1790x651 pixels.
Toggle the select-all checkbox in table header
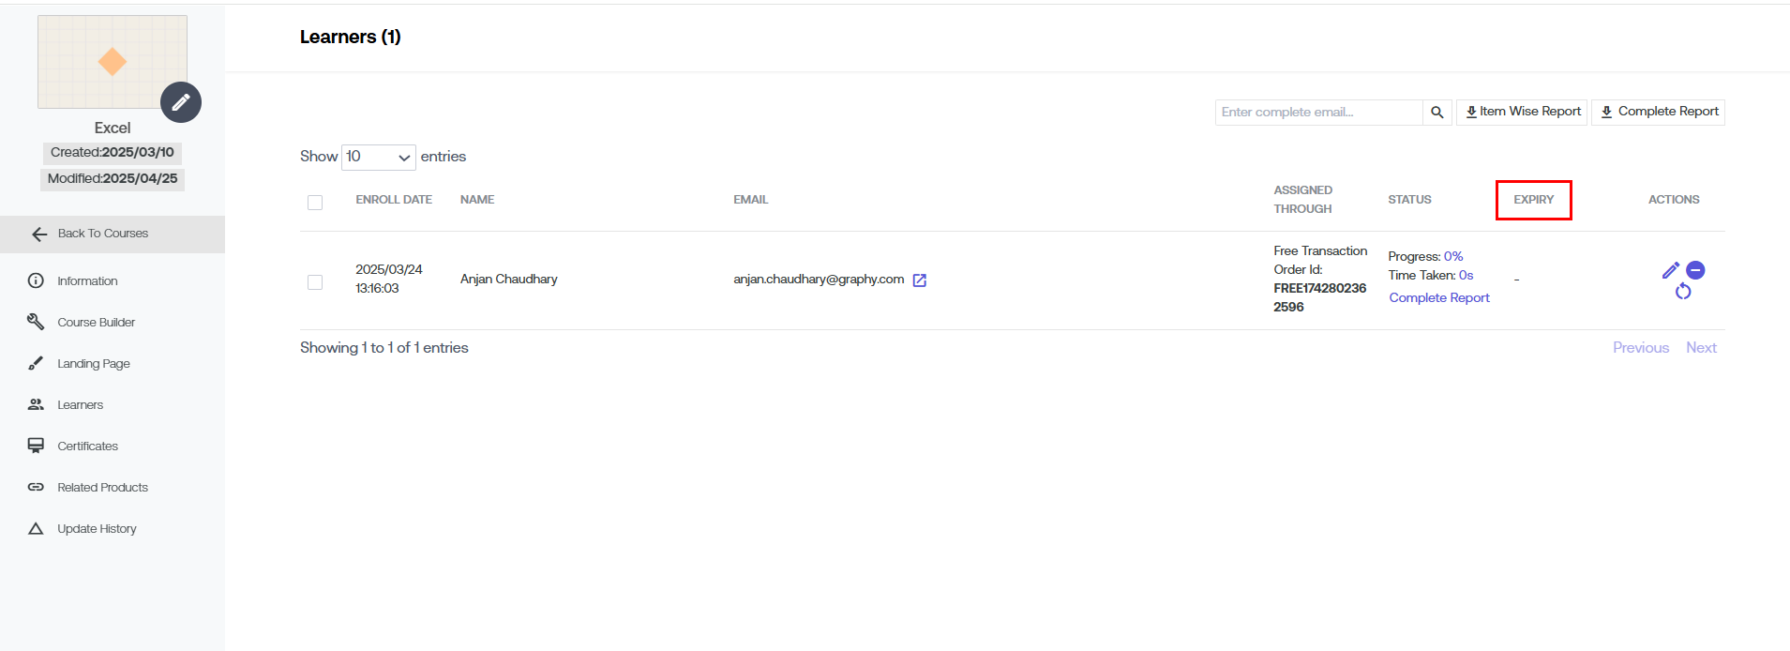315,203
